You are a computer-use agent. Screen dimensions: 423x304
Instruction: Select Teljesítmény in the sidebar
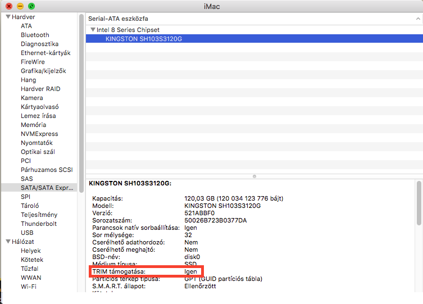tap(39, 215)
